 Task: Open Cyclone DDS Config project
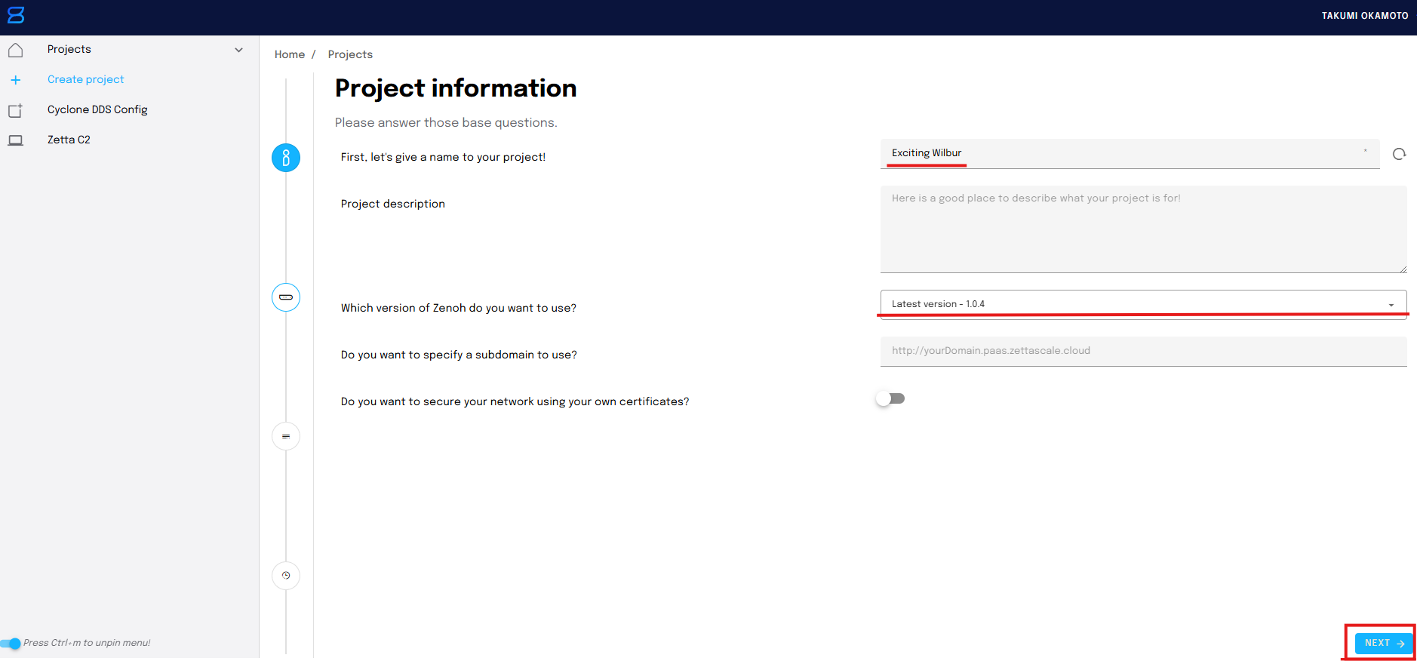point(97,109)
